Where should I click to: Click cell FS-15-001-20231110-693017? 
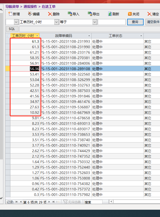click(65, 129)
